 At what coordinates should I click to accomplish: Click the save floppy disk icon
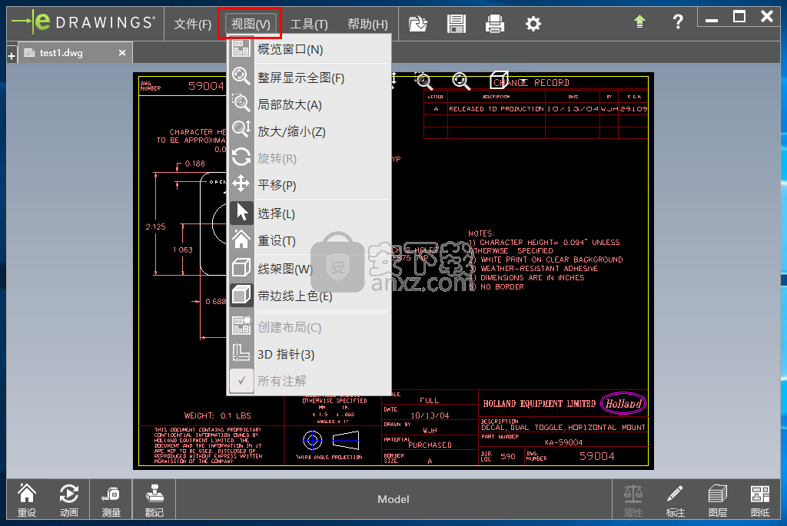click(457, 24)
